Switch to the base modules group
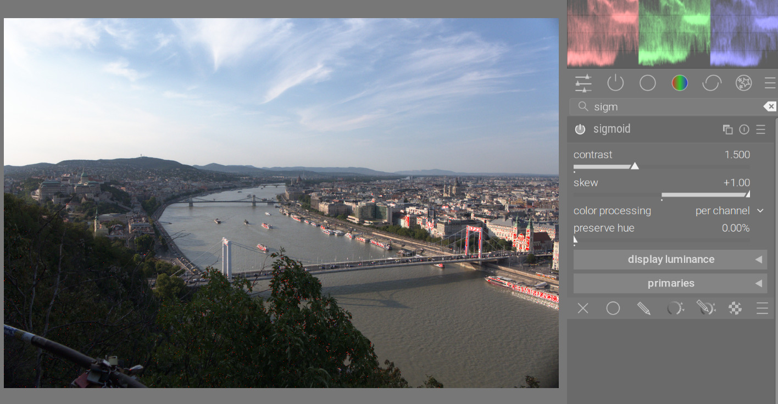This screenshot has width=778, height=404. tap(648, 83)
